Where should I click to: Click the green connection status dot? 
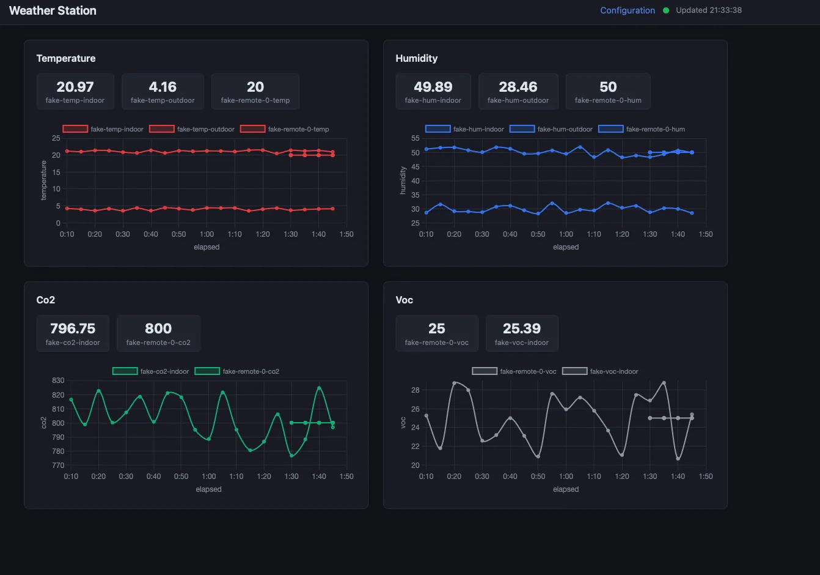666,10
